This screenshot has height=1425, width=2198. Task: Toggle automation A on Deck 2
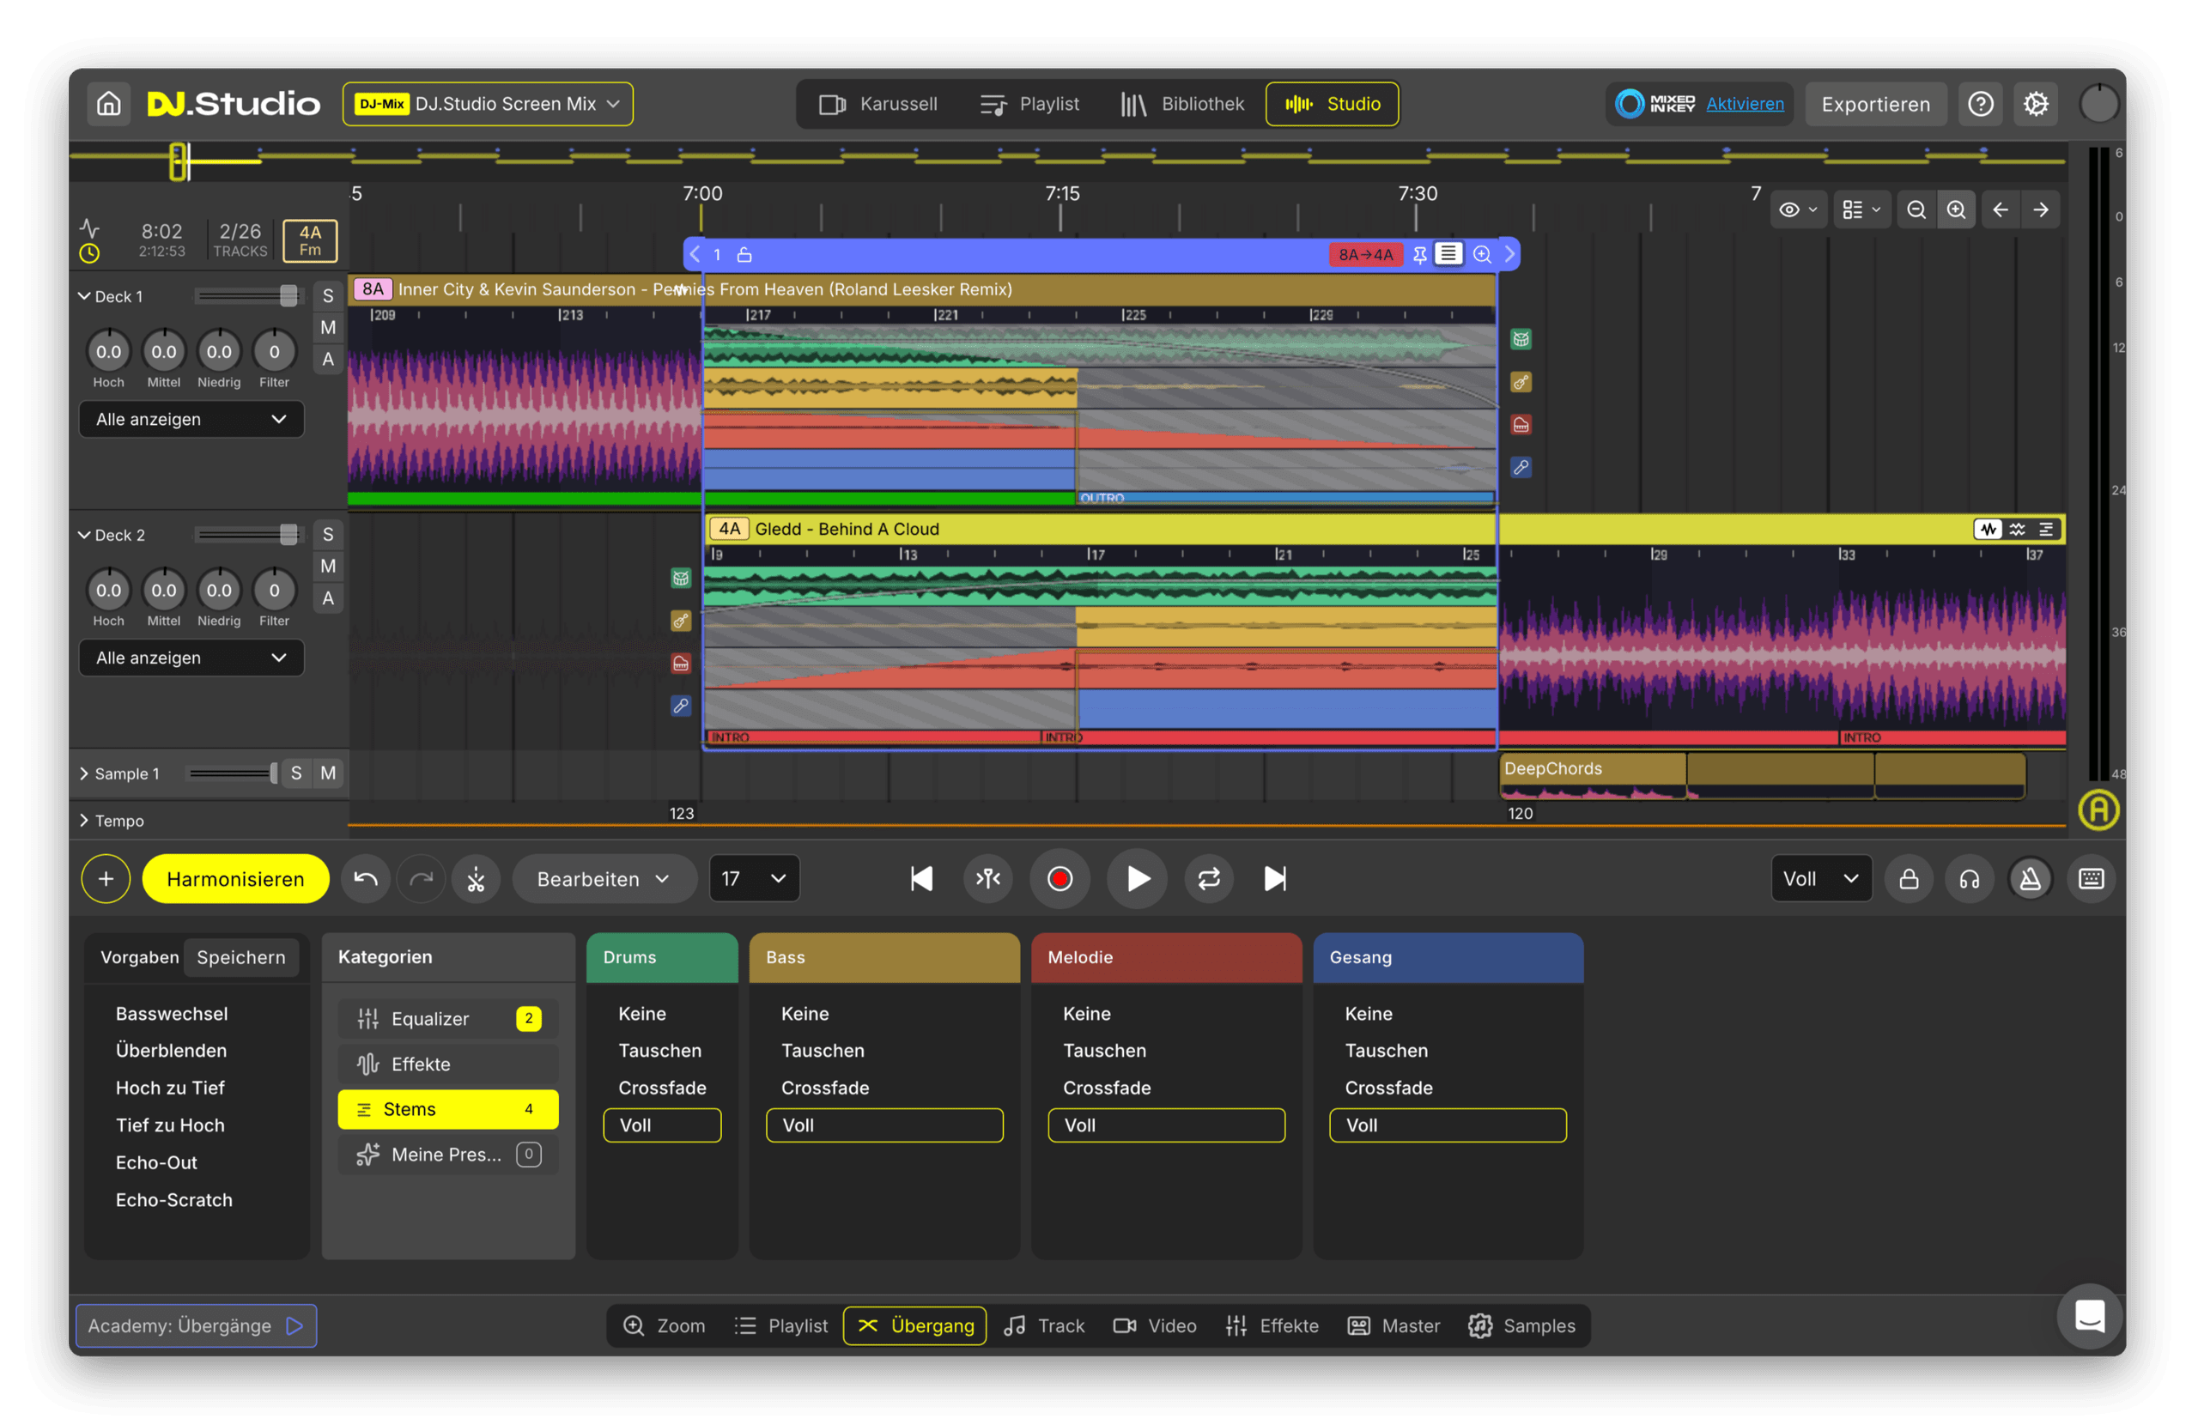[328, 598]
